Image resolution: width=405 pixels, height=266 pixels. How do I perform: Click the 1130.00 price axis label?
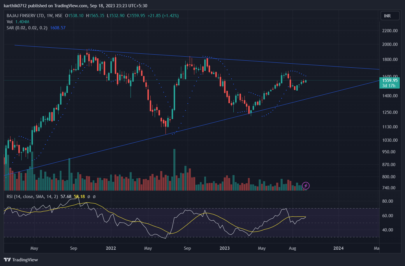[390, 127]
